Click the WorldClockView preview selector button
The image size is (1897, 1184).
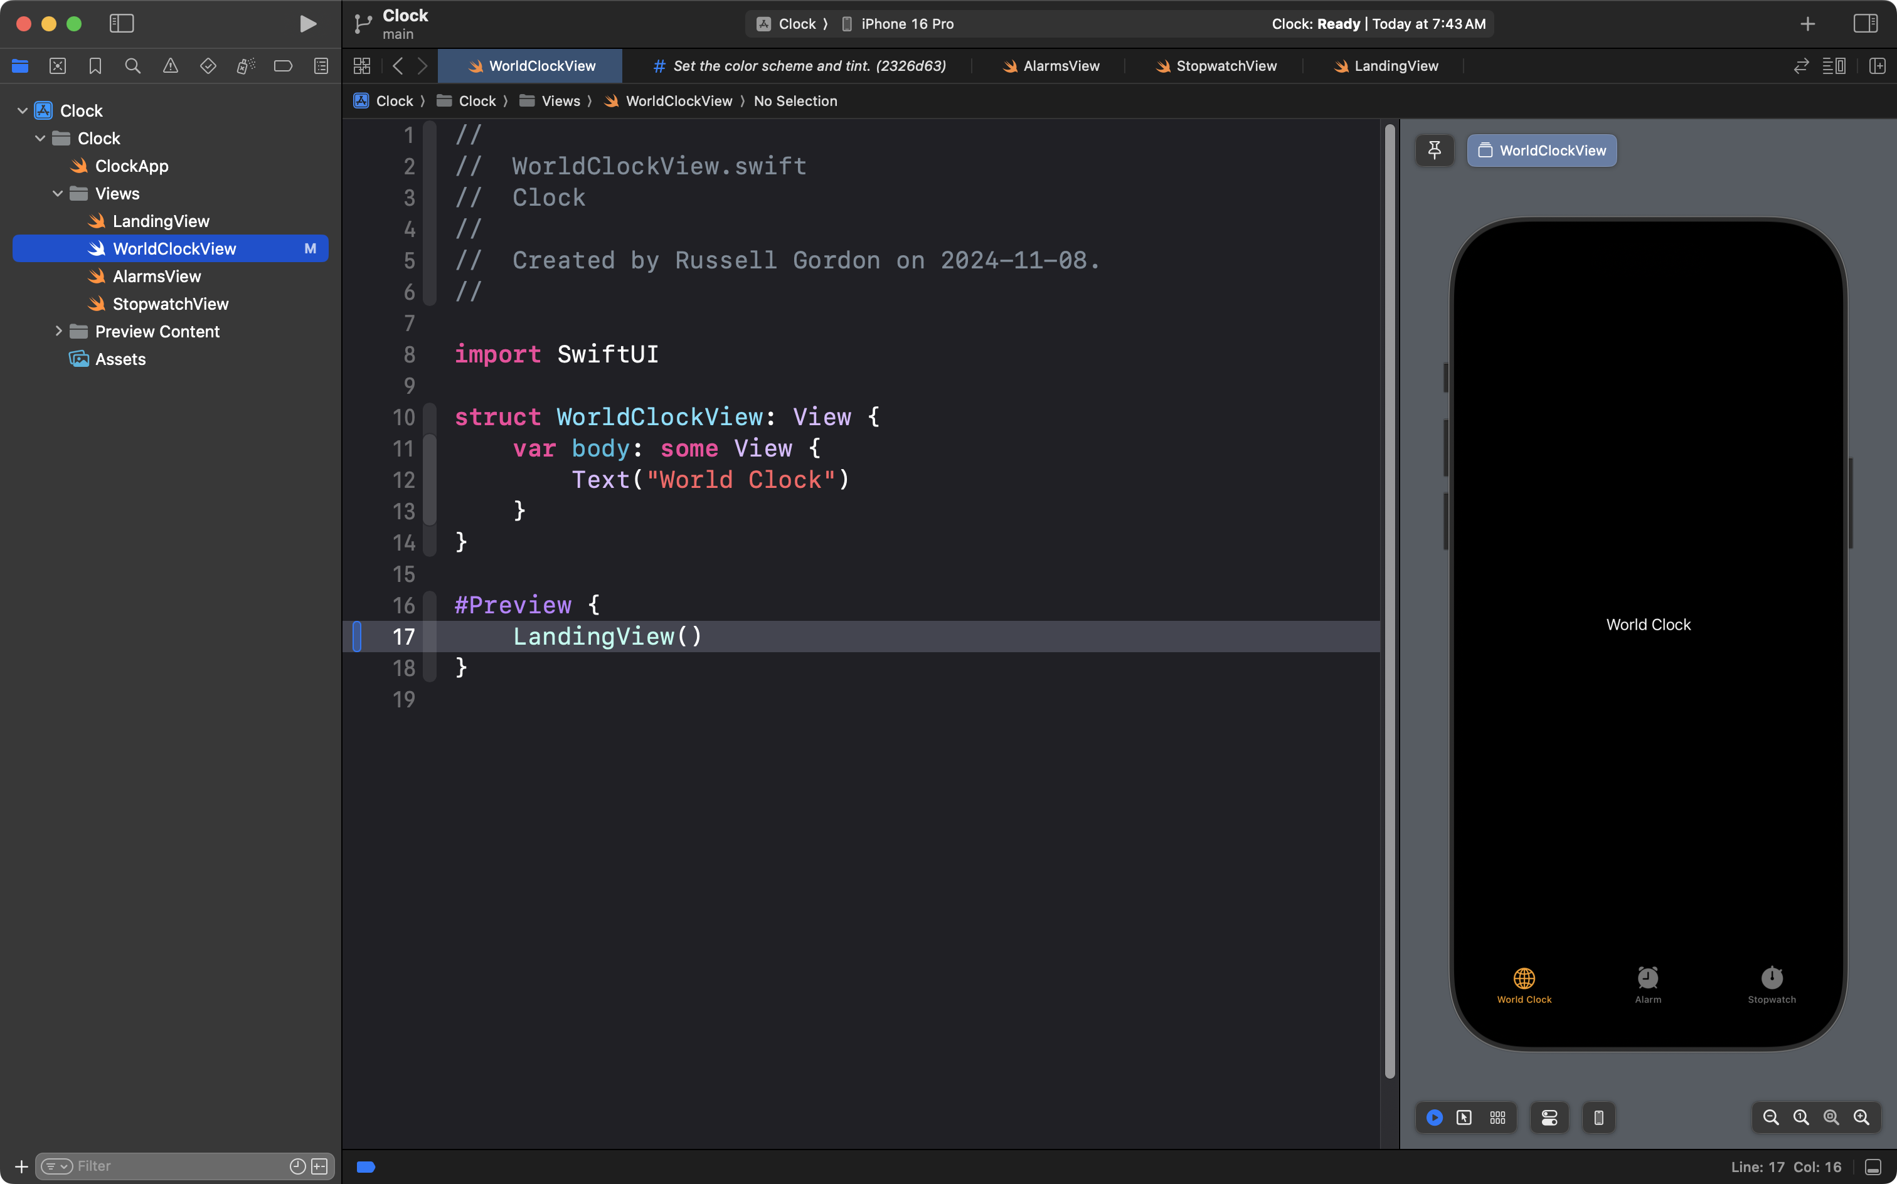[1541, 151]
